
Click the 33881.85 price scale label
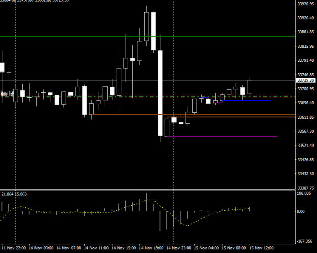tap(306, 32)
